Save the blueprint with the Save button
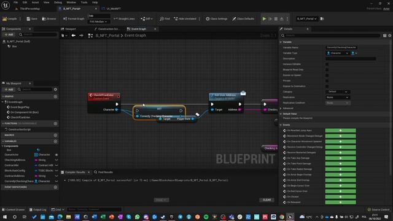The height and width of the screenshot is (221, 393). pyautogui.click(x=32, y=19)
